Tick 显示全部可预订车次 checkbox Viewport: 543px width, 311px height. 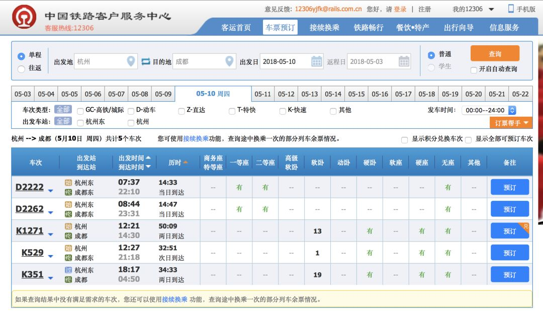469,139
